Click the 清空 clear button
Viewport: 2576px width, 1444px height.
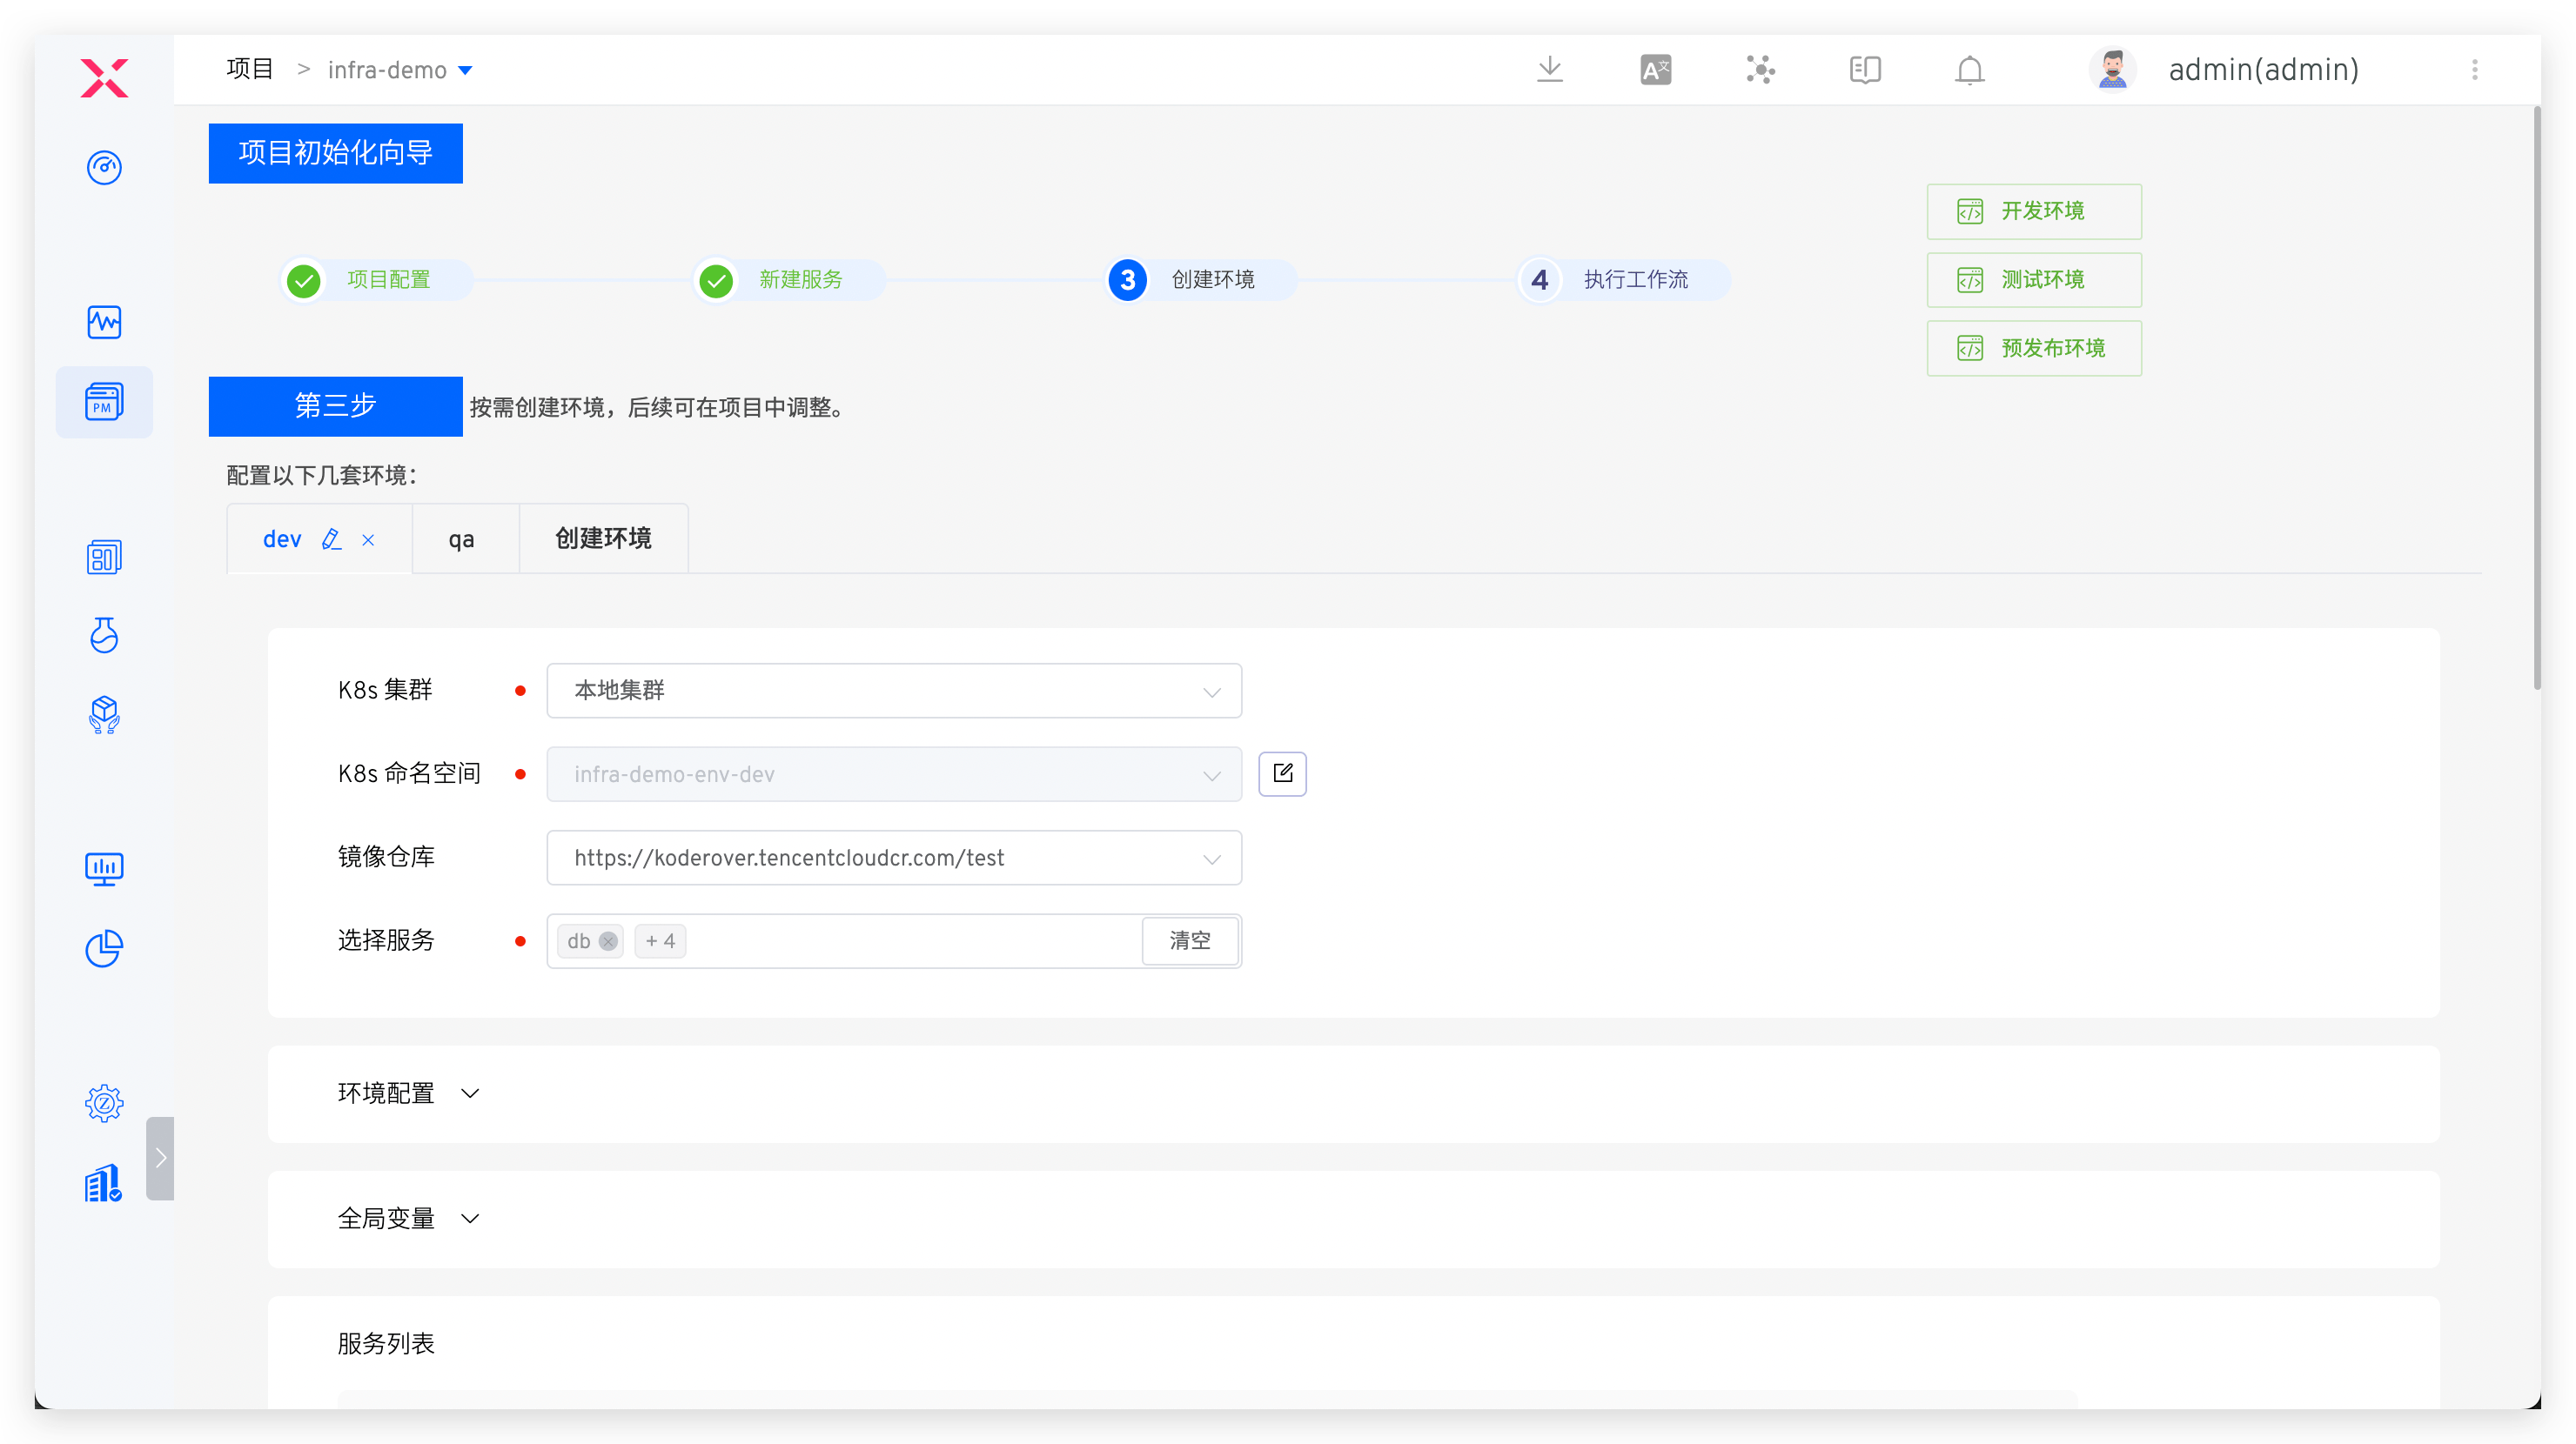(1189, 940)
